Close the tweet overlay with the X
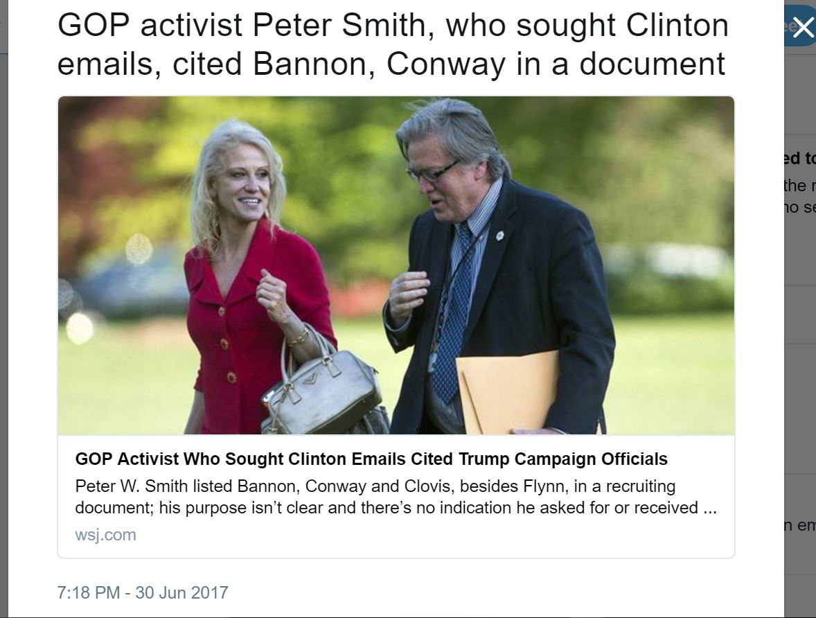816x618 pixels. (803, 26)
